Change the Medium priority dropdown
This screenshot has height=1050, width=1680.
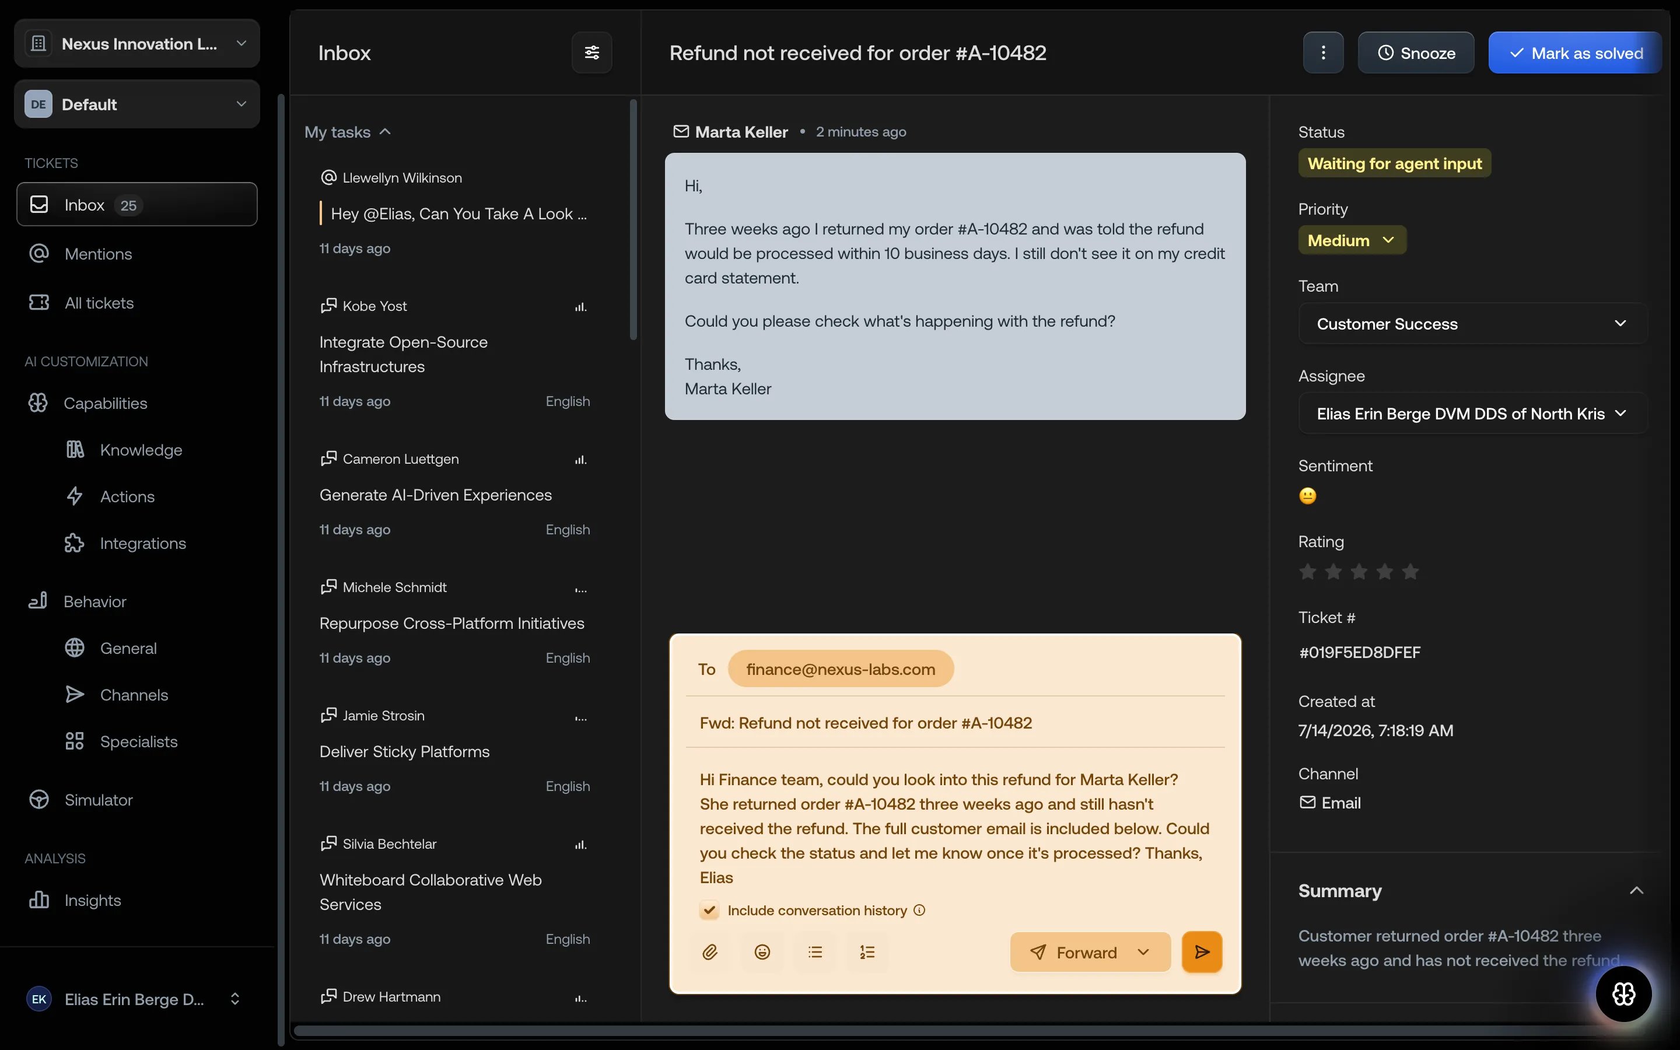[1352, 240]
